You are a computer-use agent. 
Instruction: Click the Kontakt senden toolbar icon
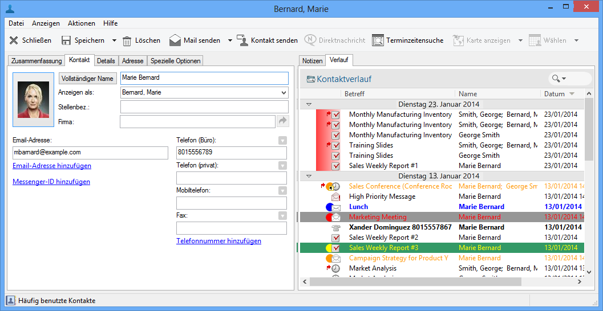[x=242, y=40]
